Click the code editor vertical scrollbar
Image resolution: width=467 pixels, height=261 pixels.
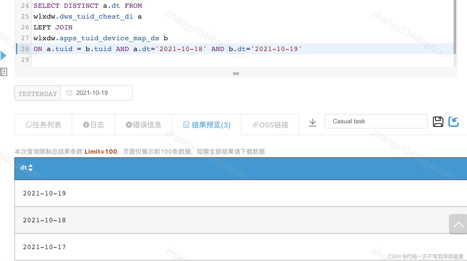click(x=455, y=27)
